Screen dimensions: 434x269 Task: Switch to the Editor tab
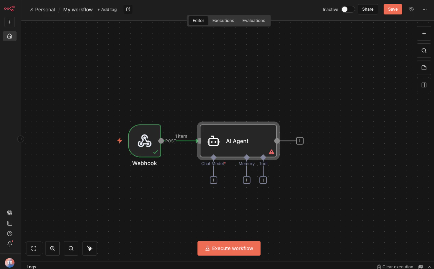(198, 21)
